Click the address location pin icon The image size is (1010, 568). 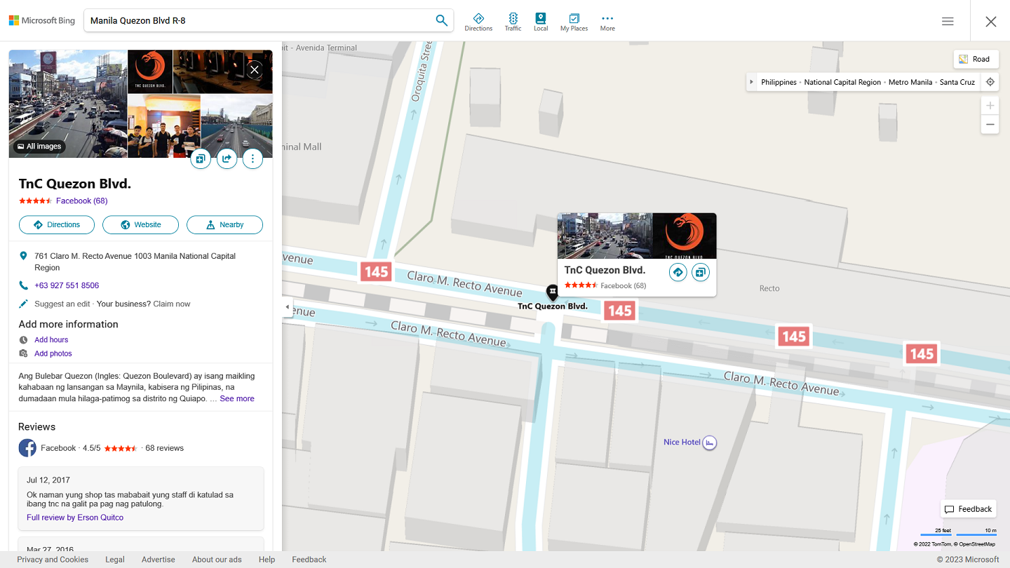pyautogui.click(x=23, y=257)
